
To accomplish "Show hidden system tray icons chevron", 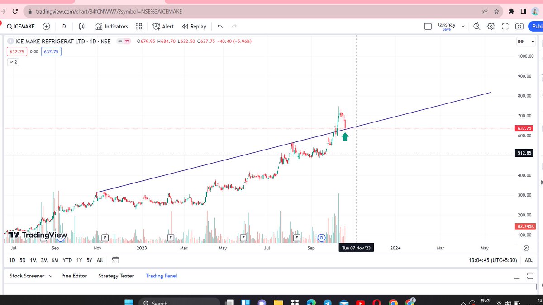I will point(464,303).
